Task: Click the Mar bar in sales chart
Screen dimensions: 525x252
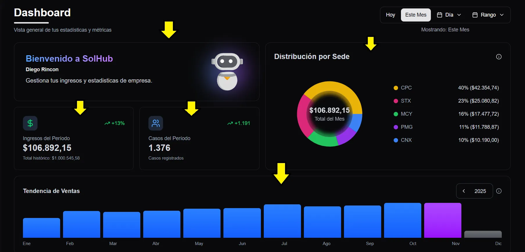Action: [x=122, y=225]
